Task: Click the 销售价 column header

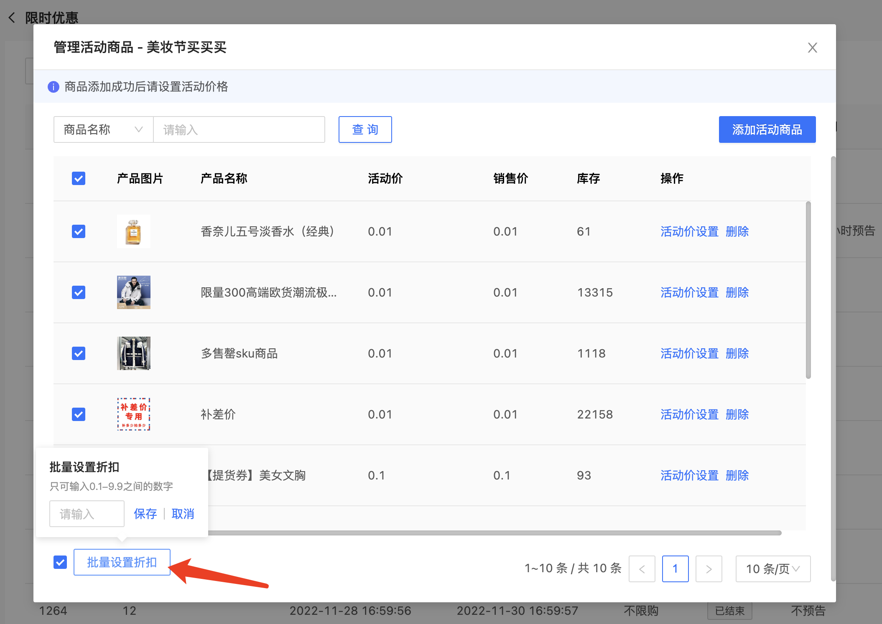Action: [x=510, y=178]
